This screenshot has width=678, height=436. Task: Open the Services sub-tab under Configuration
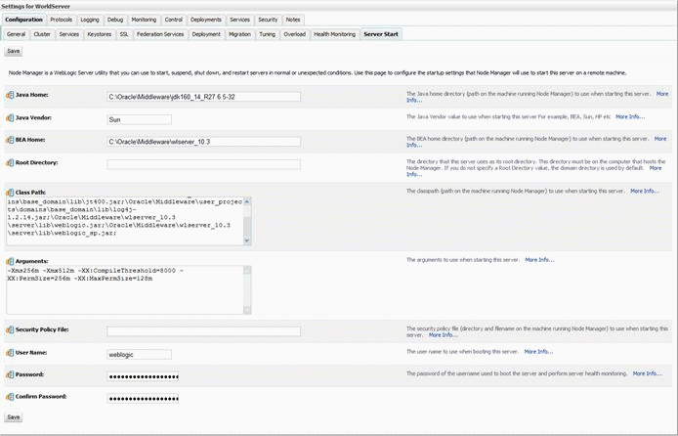click(x=69, y=34)
